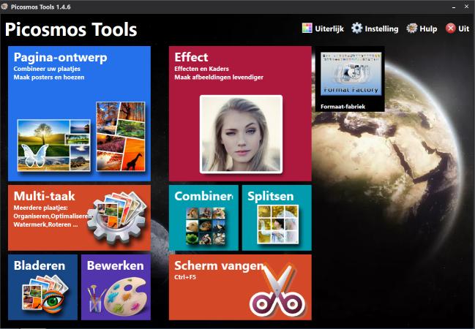Click the colorful Uiterlijk swatch icon
The image size is (475, 329).
[x=307, y=29]
